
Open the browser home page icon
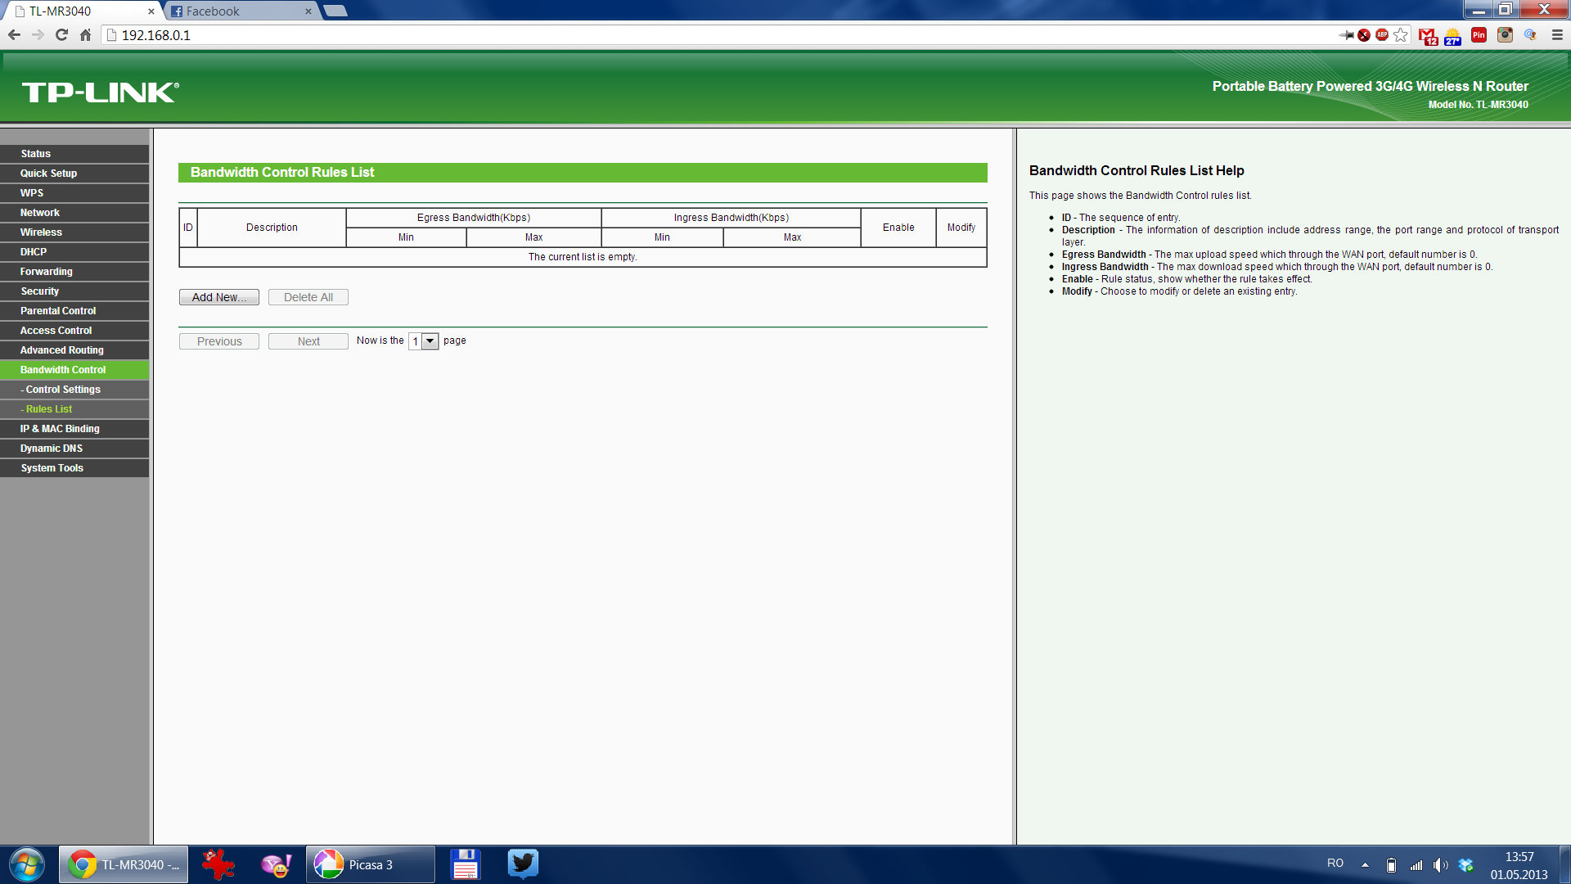(85, 35)
